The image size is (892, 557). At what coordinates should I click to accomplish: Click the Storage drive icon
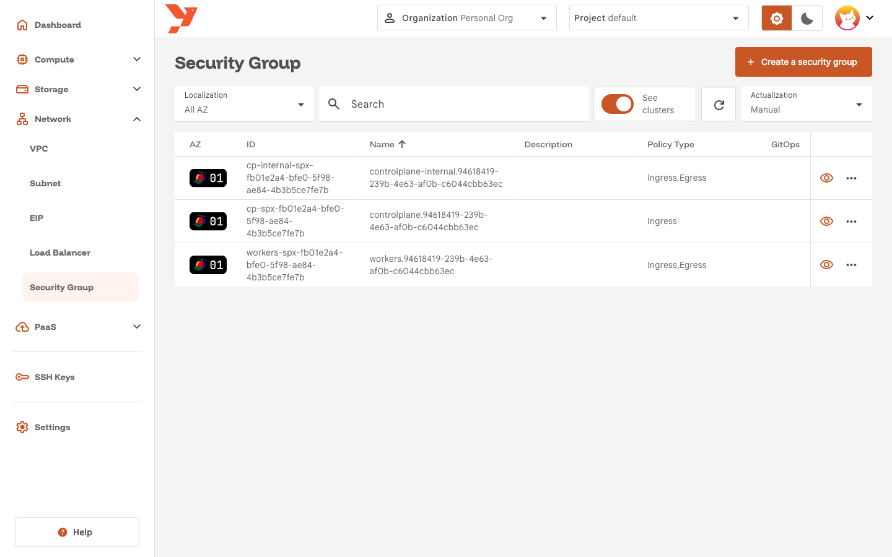22,89
